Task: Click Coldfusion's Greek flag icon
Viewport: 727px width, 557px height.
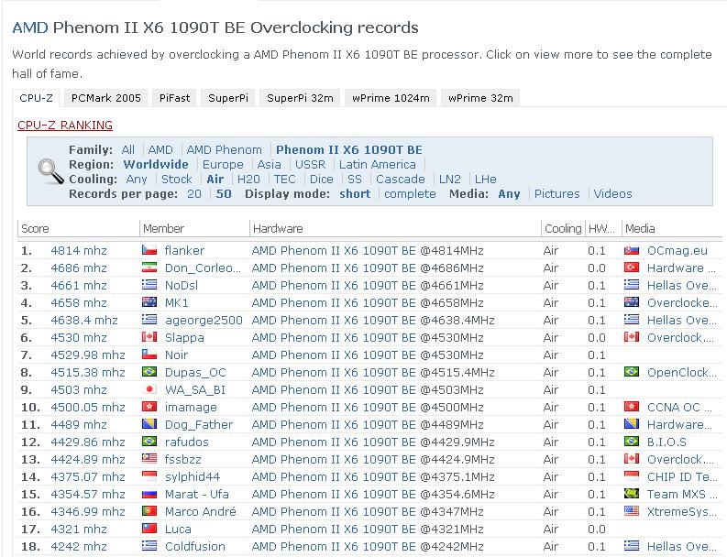Action: pyautogui.click(x=149, y=546)
